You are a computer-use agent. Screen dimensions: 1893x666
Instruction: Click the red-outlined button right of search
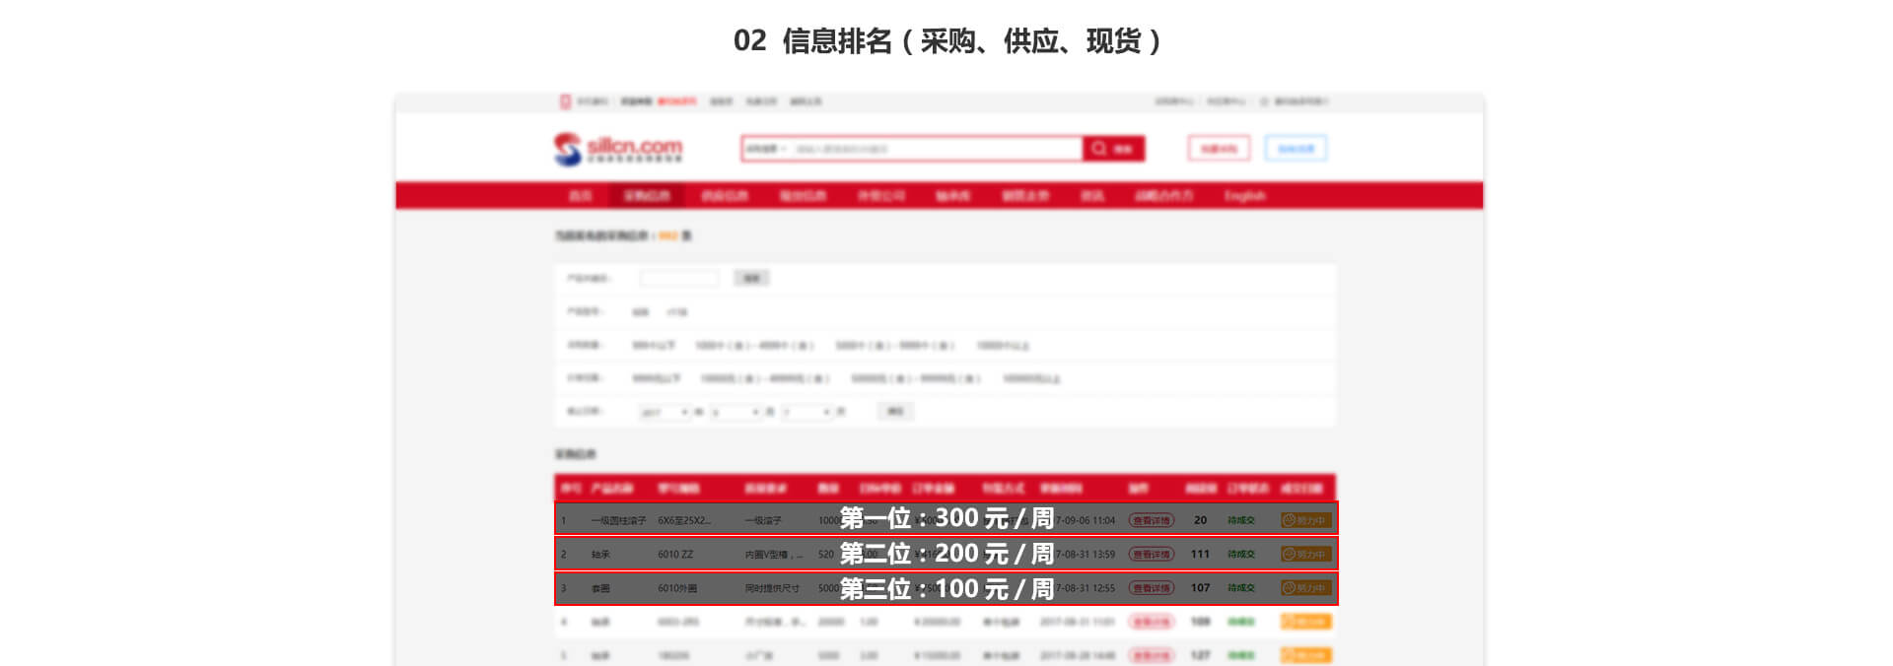(1219, 149)
